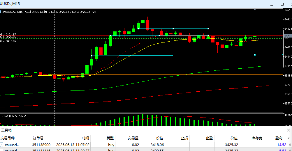292x151 pixels.
Task: Click the 交易量 column header
Action: (133, 138)
